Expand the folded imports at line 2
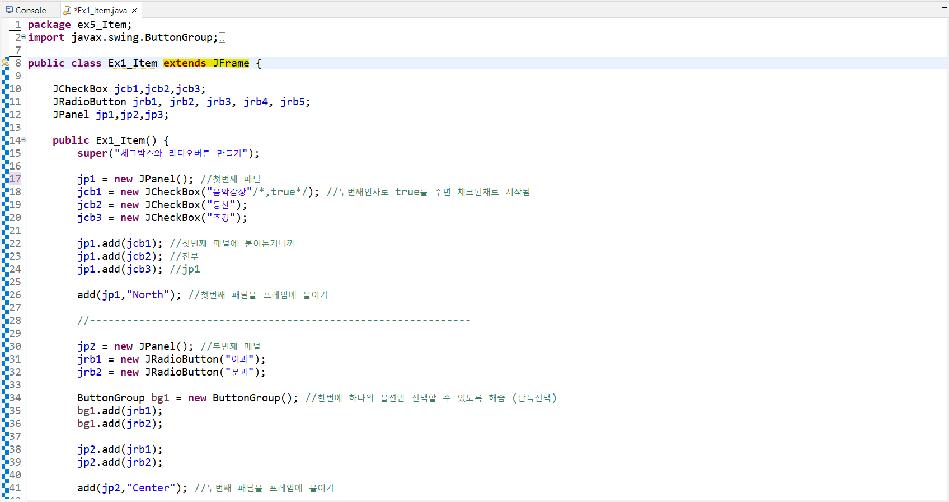Viewport: 949px width, 502px height. point(24,37)
